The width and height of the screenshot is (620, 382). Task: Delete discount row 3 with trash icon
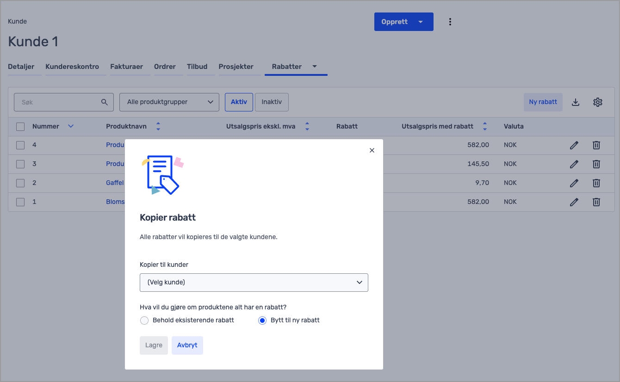[596, 164]
